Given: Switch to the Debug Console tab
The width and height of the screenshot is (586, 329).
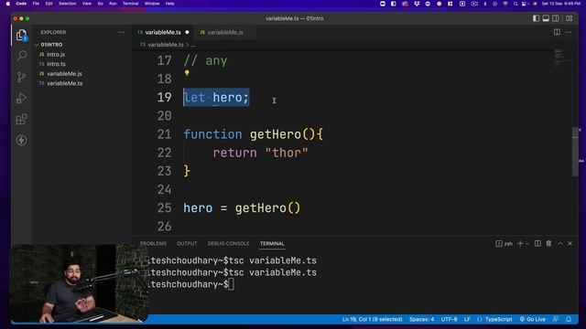Looking at the screenshot, I should point(228,244).
